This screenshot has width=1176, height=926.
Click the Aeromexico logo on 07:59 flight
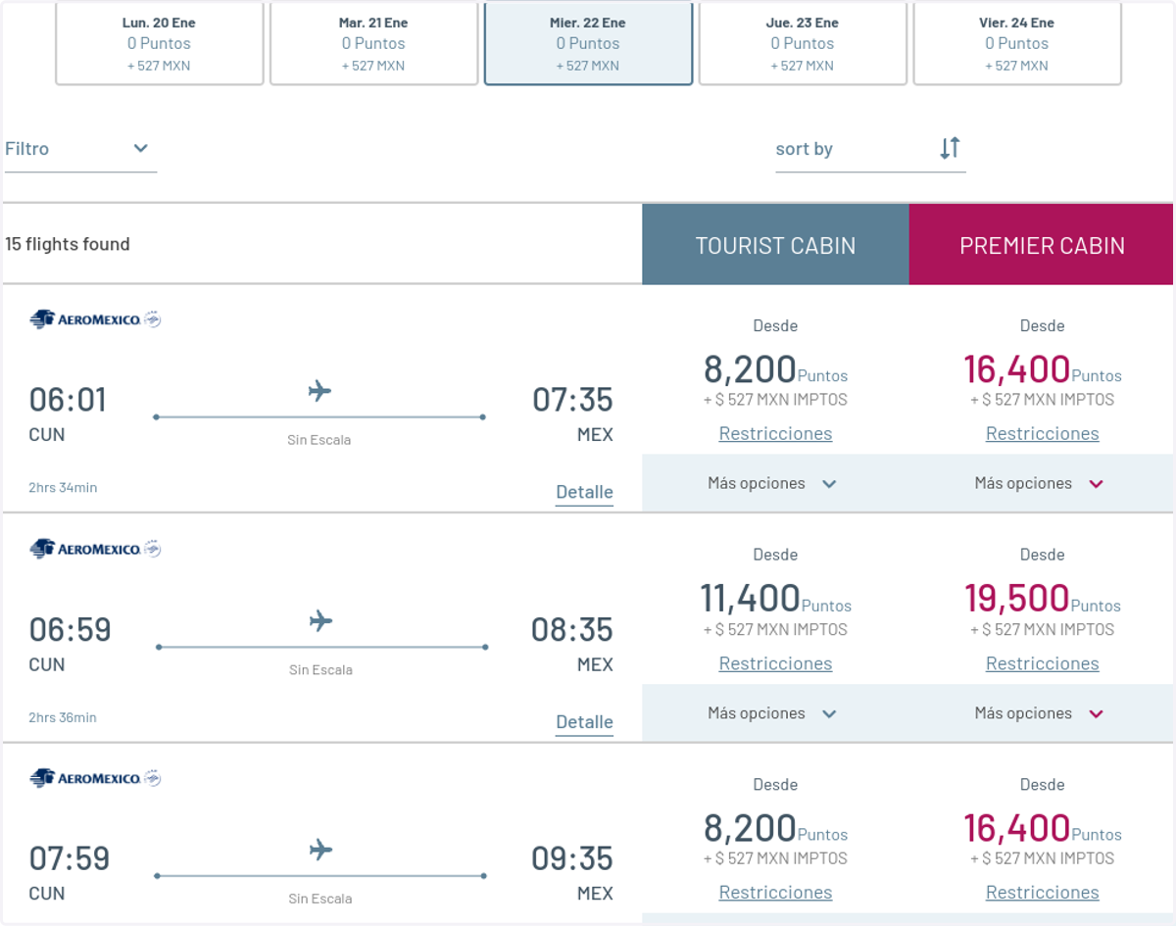tap(95, 778)
